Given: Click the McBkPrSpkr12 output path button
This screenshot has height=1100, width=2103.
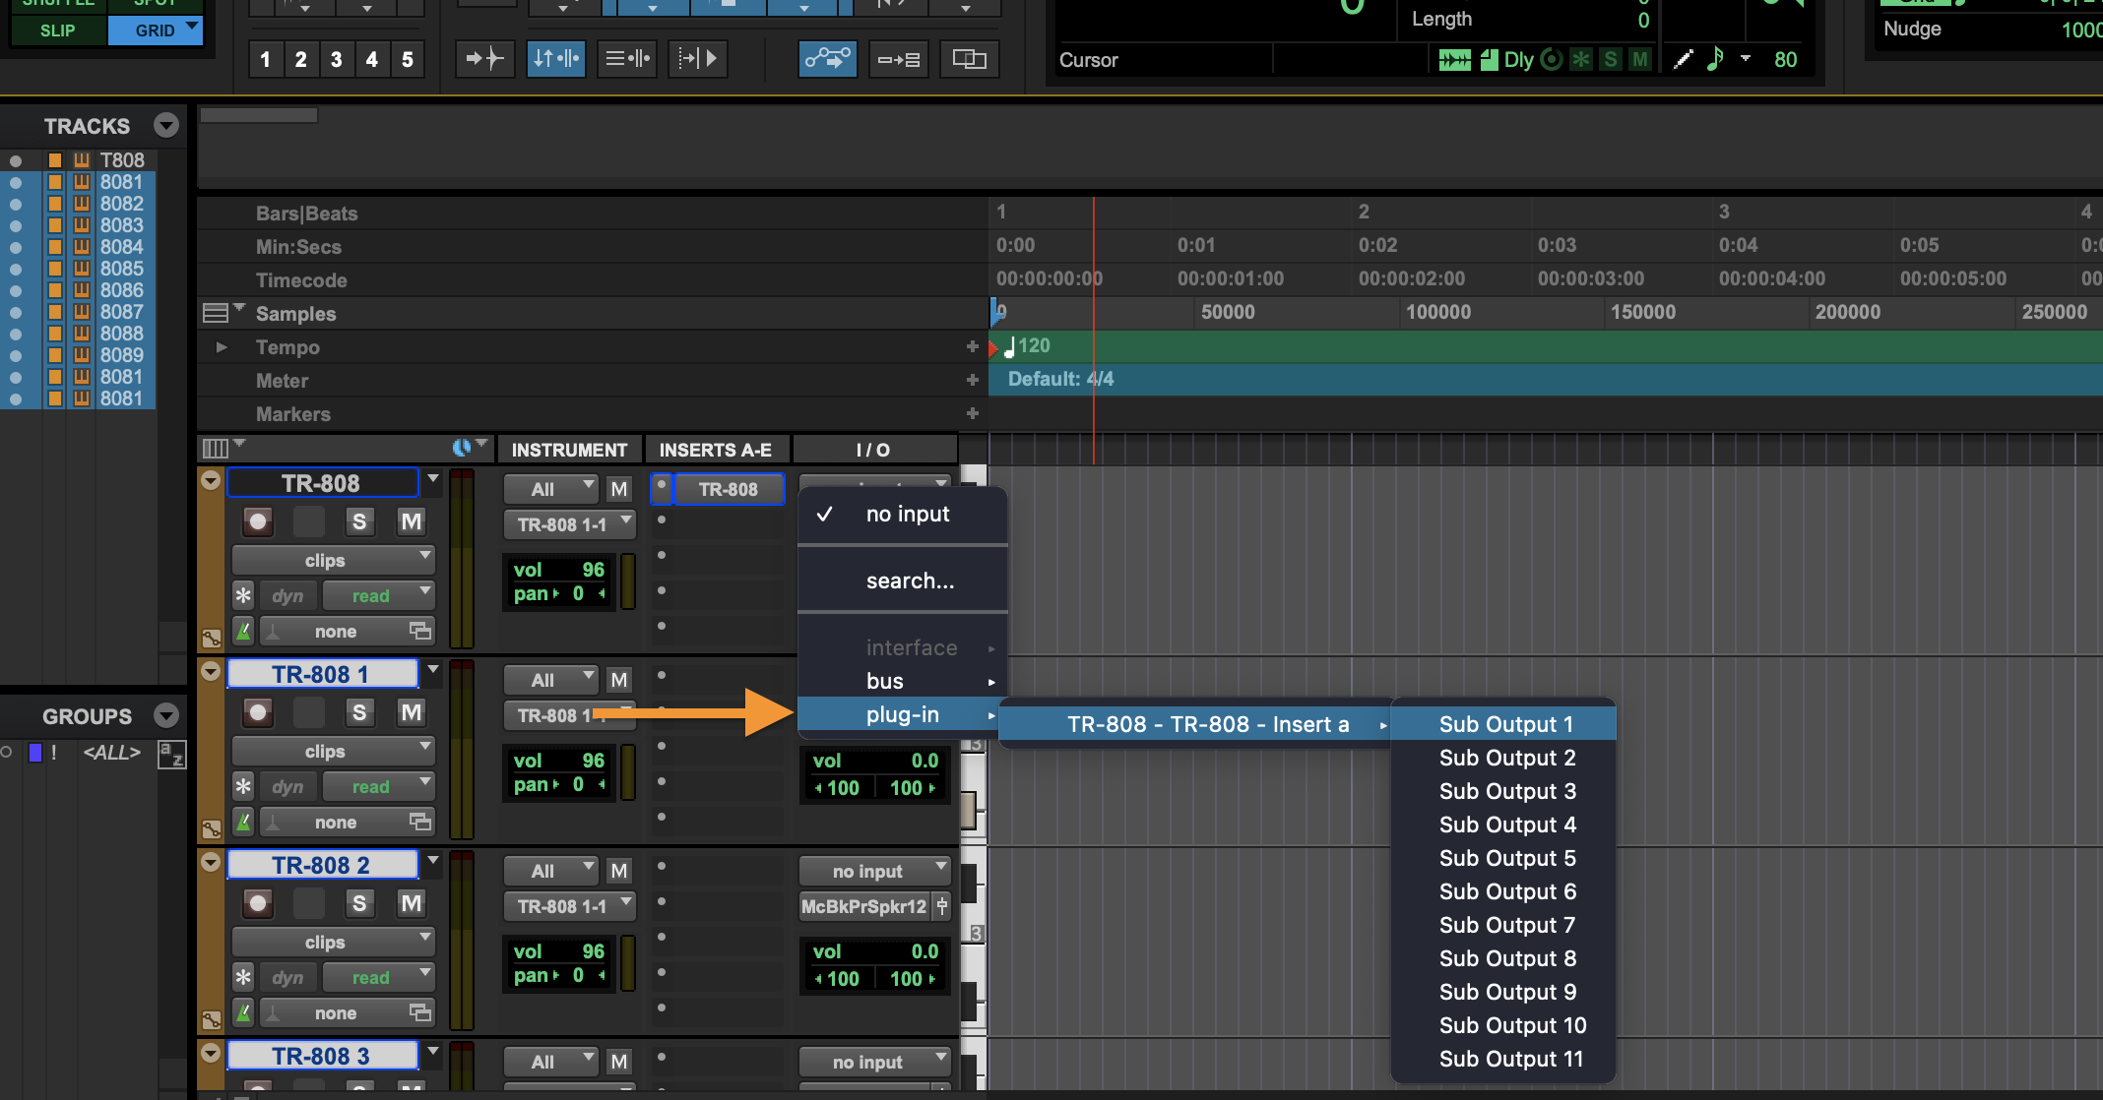Looking at the screenshot, I should coord(863,906).
